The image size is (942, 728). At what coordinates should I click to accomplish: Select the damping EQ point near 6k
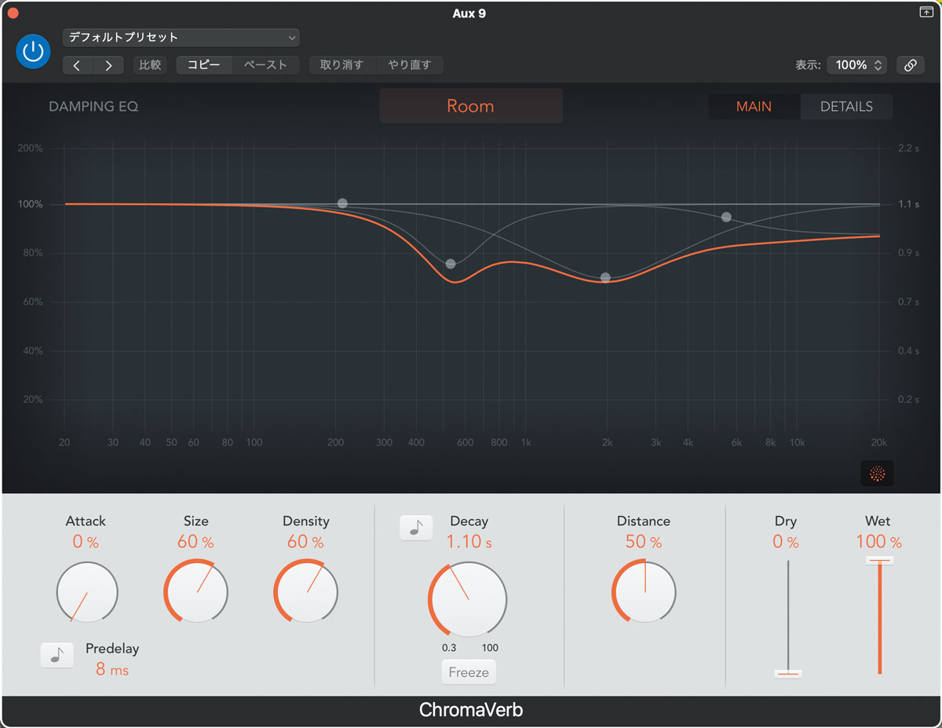coord(727,217)
